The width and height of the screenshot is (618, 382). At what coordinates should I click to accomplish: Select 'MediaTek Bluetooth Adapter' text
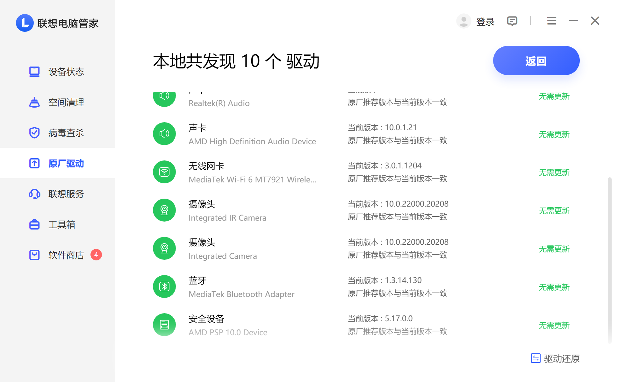[241, 294]
